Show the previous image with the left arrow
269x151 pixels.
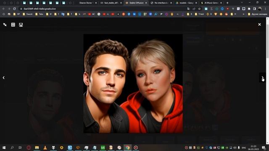click(x=4, y=78)
